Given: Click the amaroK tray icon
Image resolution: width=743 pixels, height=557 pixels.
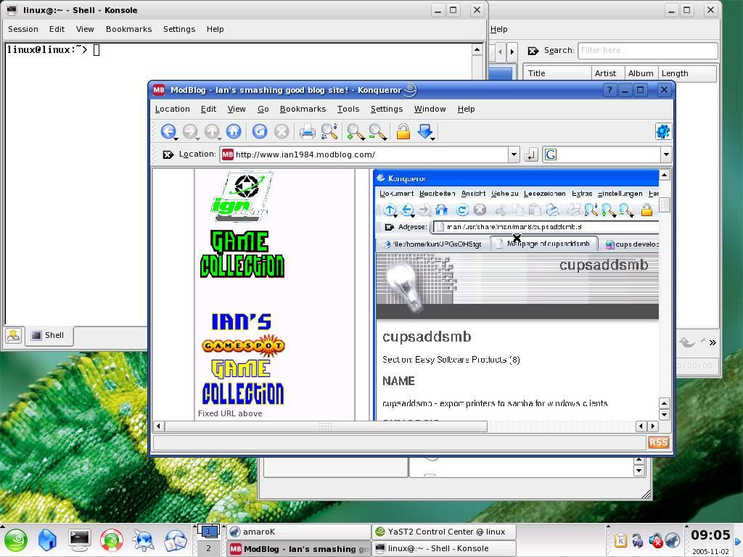Looking at the screenshot, I should pos(673,540).
